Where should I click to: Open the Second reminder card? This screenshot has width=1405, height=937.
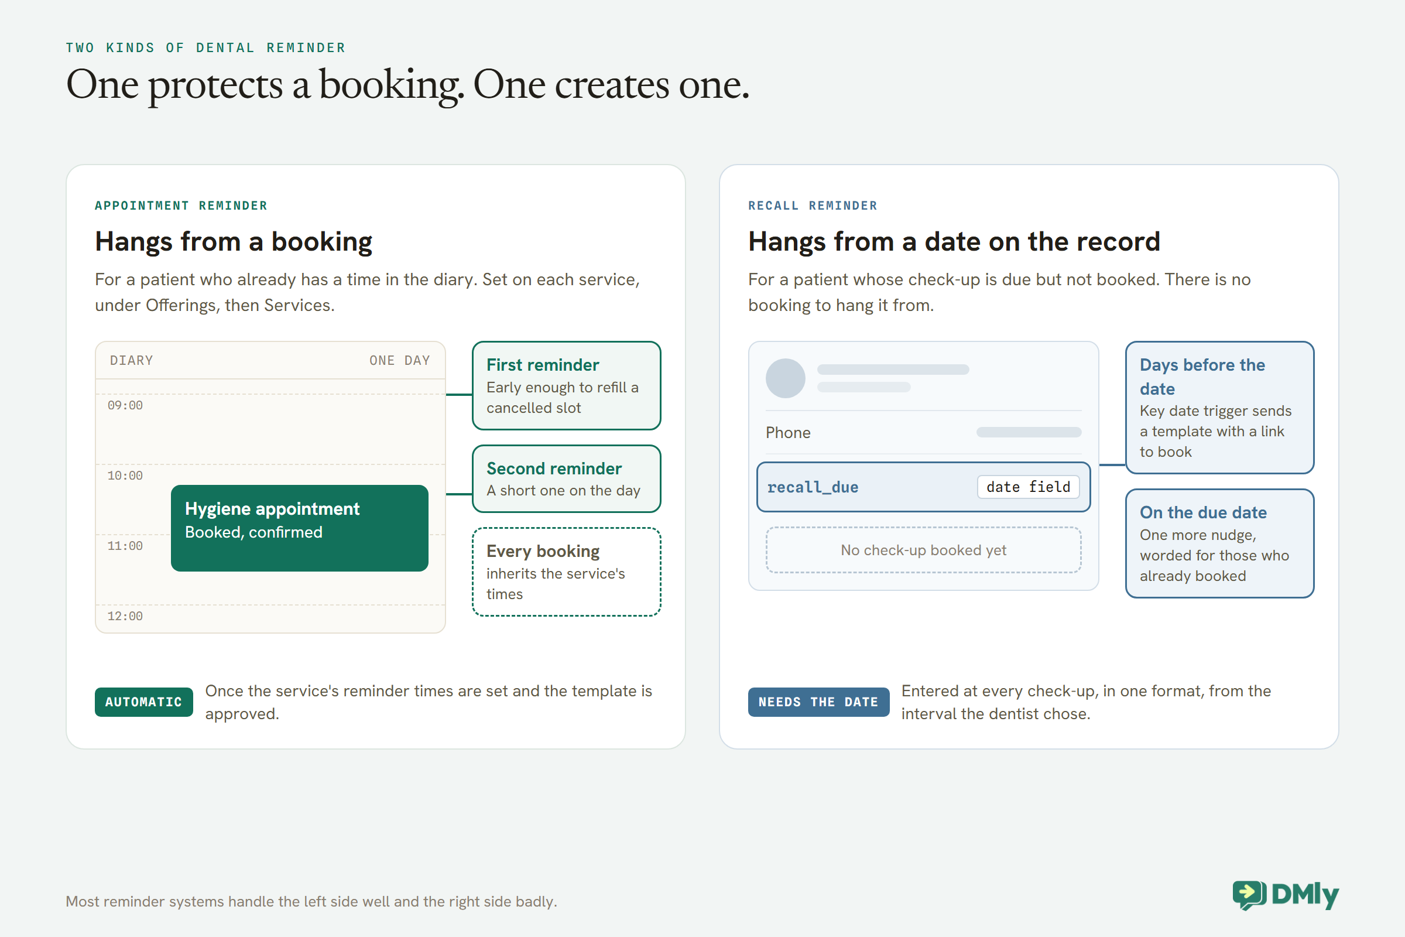click(x=566, y=478)
